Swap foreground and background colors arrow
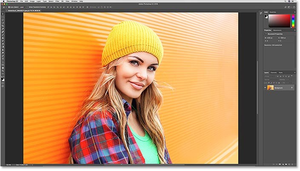Image resolution: width=300 pixels, height=171 pixels. [x=4, y=76]
